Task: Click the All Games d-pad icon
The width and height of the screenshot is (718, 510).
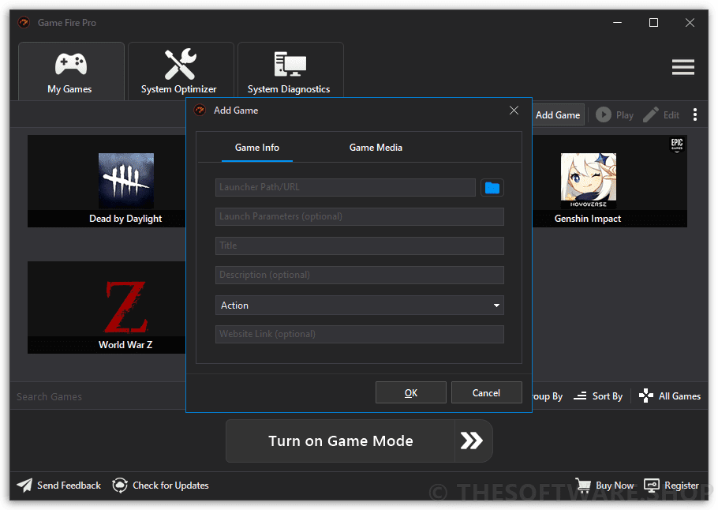Action: click(x=645, y=396)
